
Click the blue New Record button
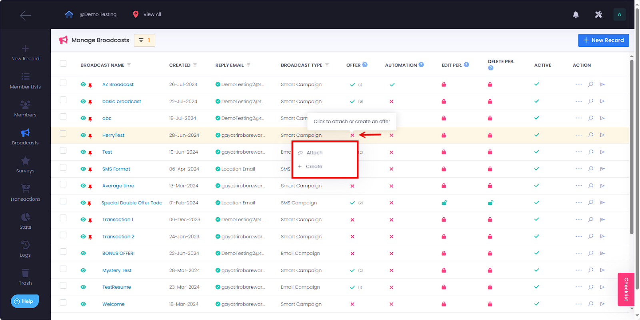603,40
